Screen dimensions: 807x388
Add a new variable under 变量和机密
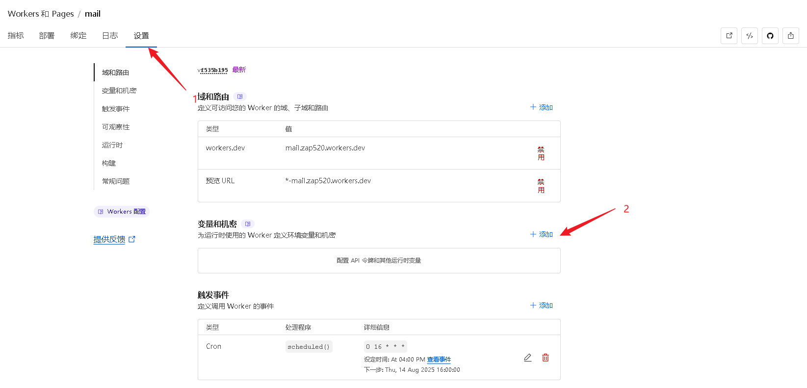(542, 235)
